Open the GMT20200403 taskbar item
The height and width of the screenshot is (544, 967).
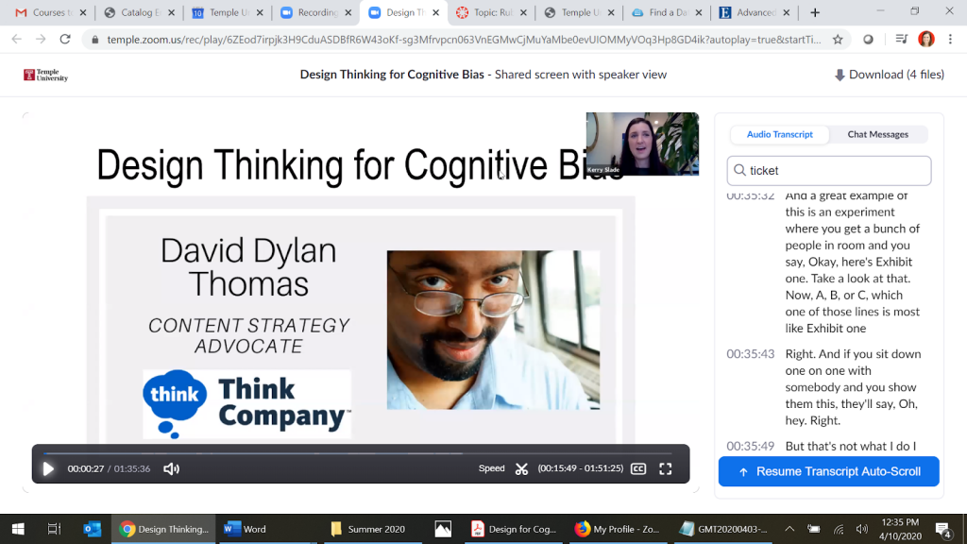tap(723, 529)
